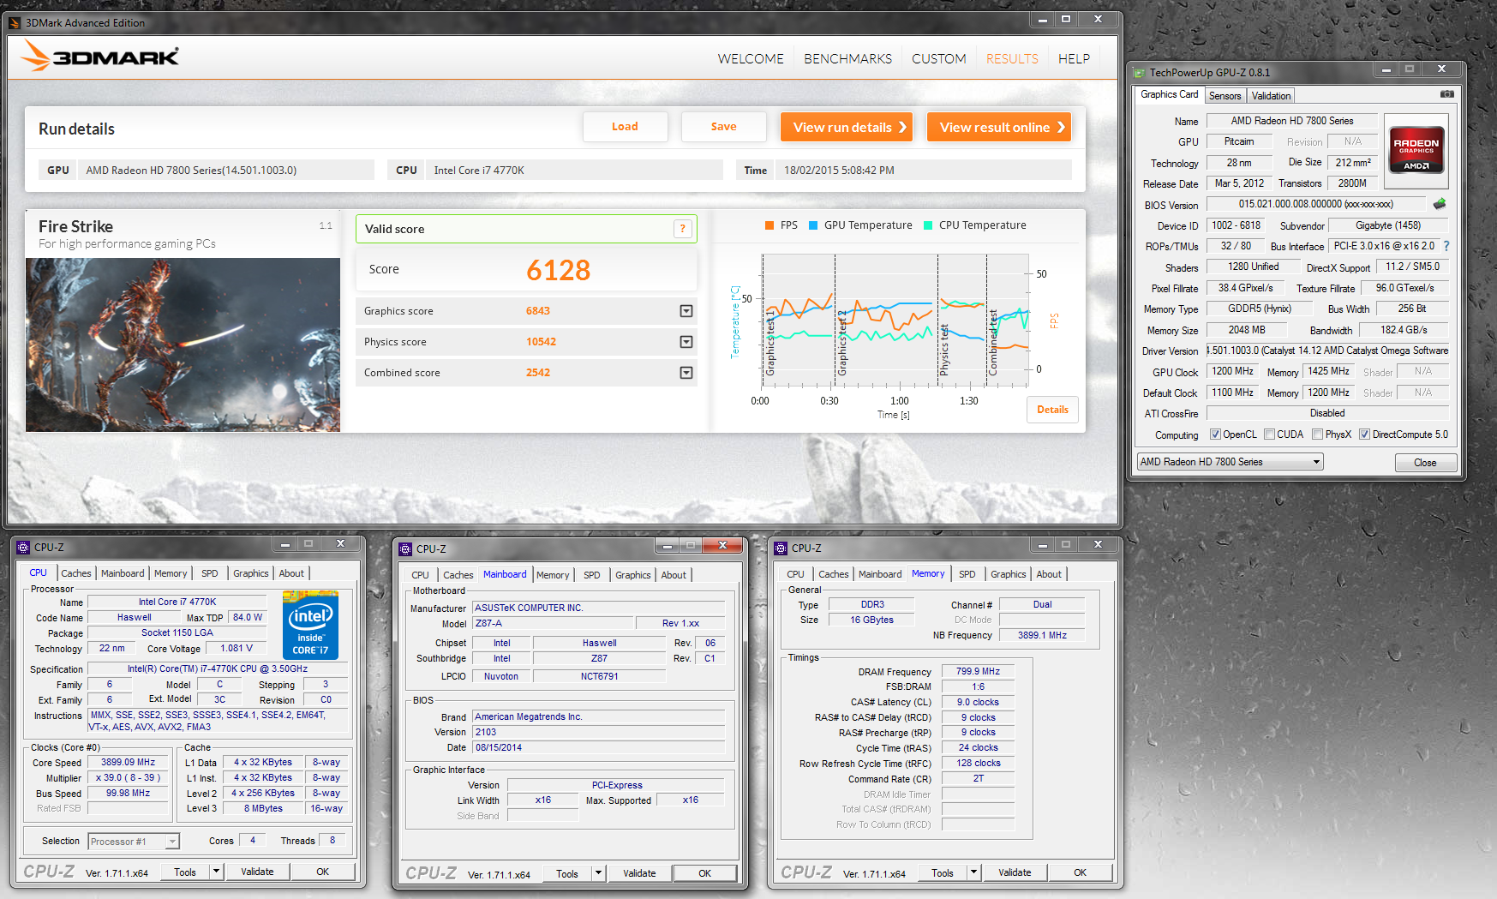Click the GPU-Z title bar icon
The image size is (1497, 899).
(1139, 73)
